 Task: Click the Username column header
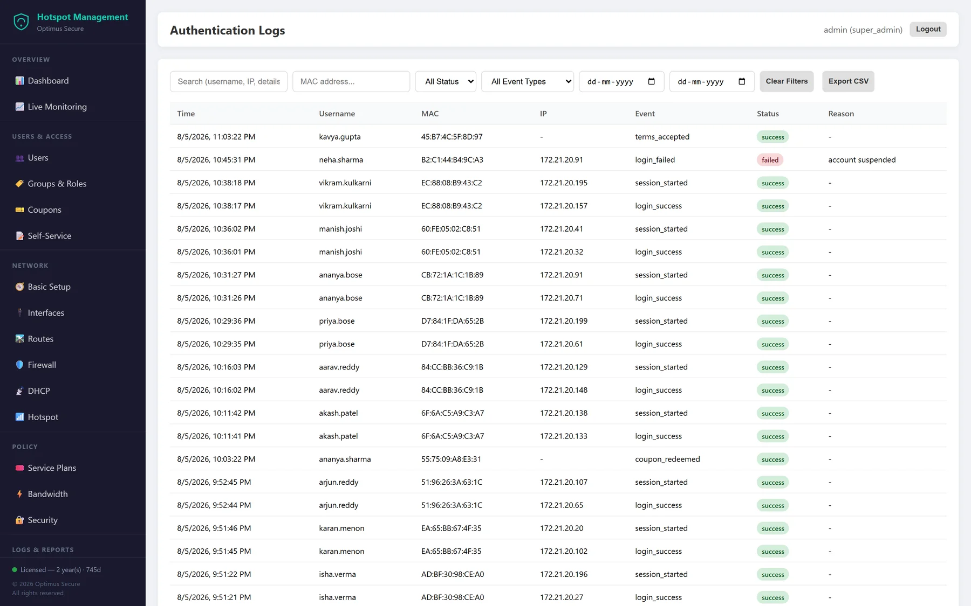(x=337, y=114)
